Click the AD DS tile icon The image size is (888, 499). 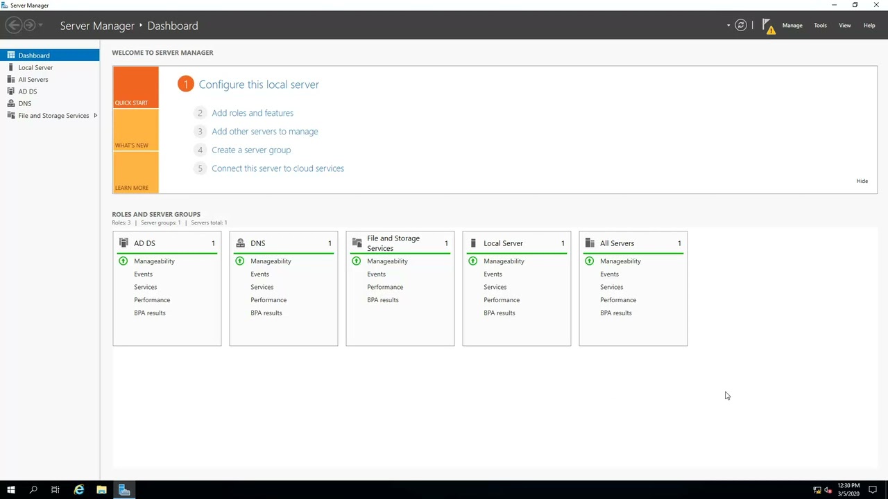point(123,243)
